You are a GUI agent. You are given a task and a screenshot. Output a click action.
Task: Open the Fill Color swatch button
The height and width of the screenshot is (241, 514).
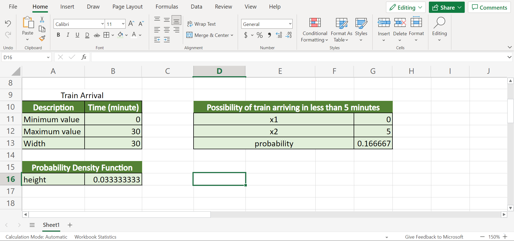click(x=120, y=35)
